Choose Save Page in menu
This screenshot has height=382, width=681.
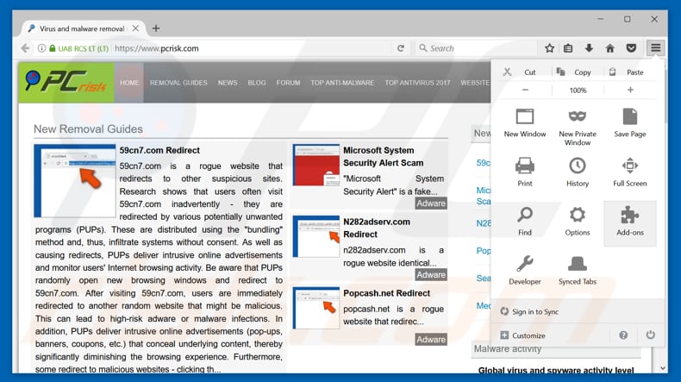tap(630, 123)
